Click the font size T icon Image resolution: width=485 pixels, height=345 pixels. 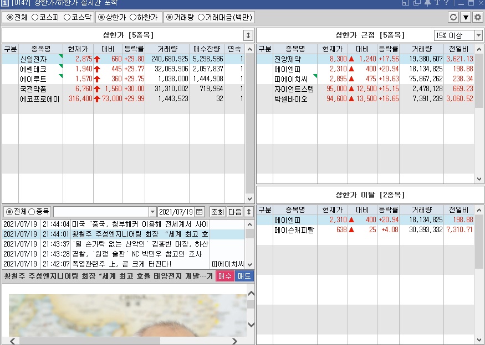pos(437,2)
